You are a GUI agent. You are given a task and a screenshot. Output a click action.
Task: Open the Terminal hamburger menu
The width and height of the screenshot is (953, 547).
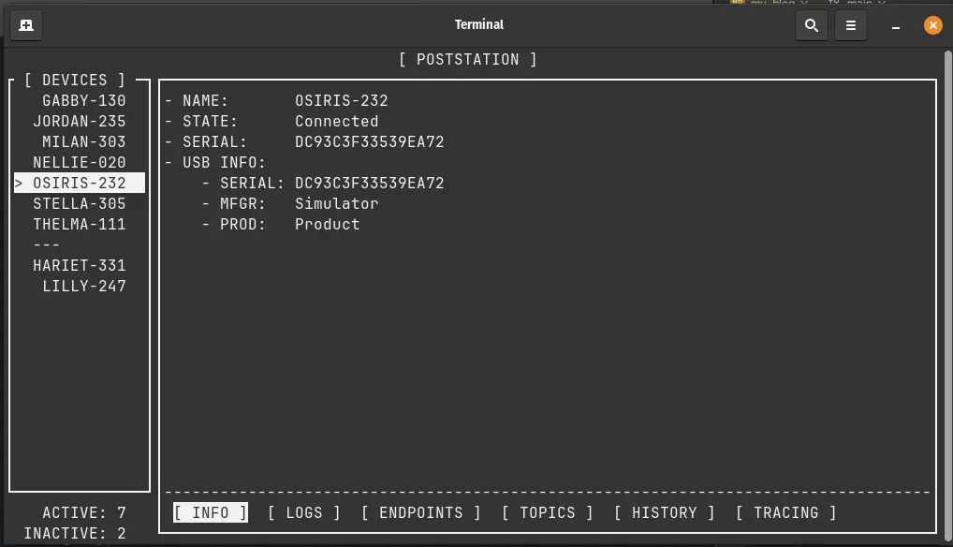(850, 25)
